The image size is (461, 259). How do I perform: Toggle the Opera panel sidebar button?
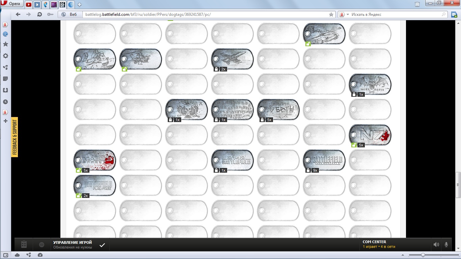(x=6, y=255)
